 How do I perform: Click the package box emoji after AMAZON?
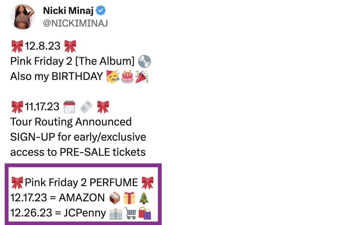pos(115,198)
